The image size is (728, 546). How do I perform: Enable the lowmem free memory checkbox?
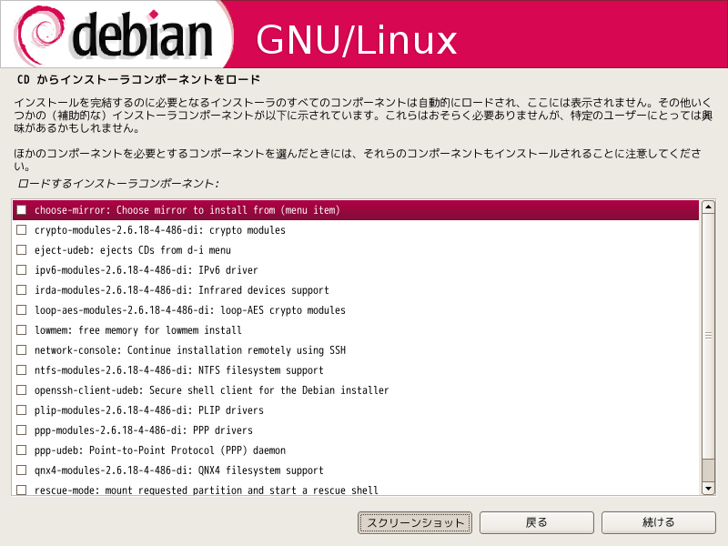tap(21, 329)
